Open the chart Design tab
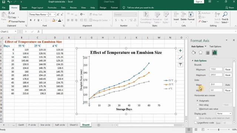The image size is (237, 133). 103,7
